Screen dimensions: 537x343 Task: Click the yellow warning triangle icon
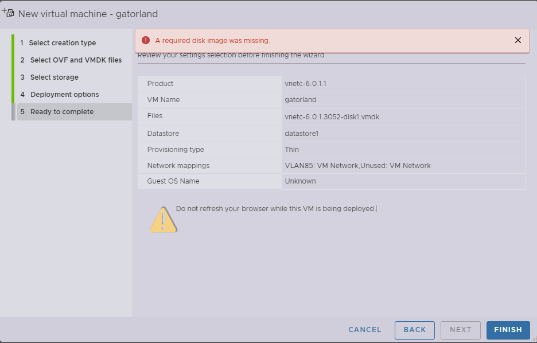pos(163,219)
